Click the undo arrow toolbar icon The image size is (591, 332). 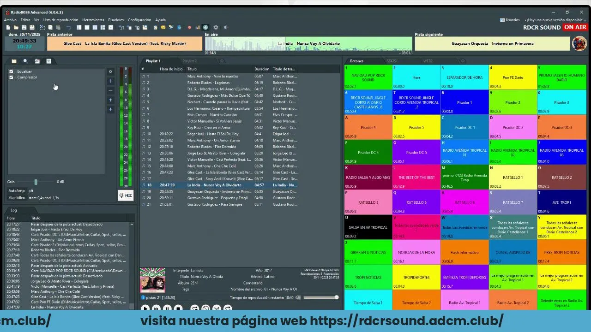tap(68, 27)
